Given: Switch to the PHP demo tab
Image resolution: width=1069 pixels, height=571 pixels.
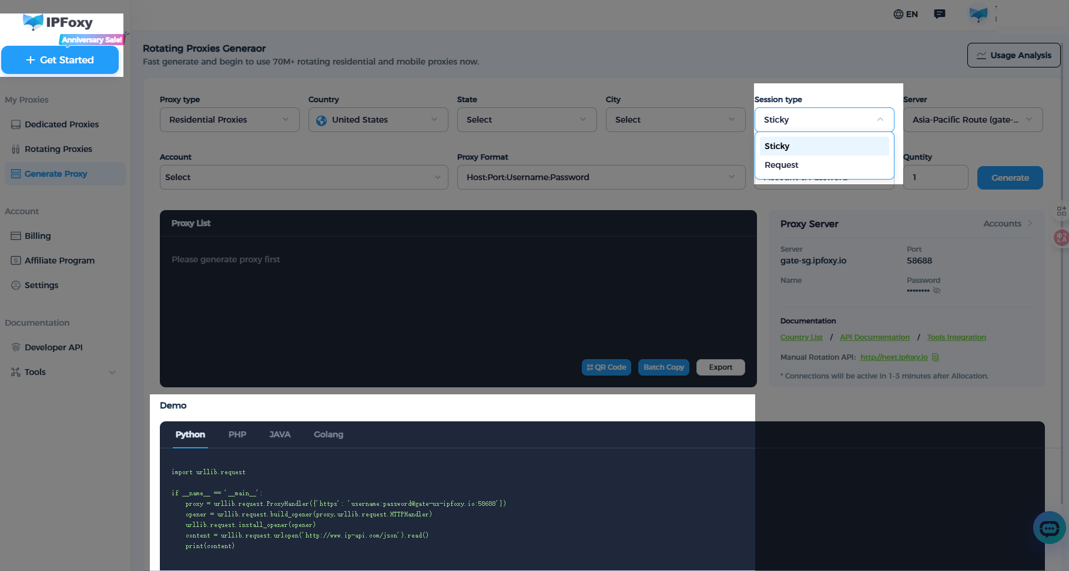Looking at the screenshot, I should pyautogui.click(x=237, y=435).
